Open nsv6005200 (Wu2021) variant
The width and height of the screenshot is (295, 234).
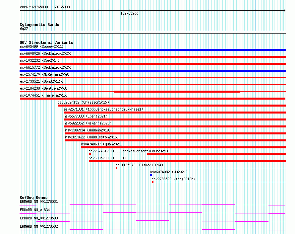point(107,158)
